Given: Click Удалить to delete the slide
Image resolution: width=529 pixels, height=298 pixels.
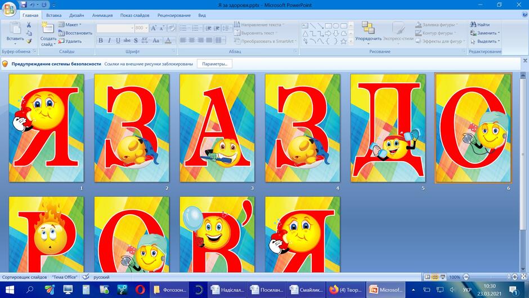Looking at the screenshot, I should pos(70,41).
